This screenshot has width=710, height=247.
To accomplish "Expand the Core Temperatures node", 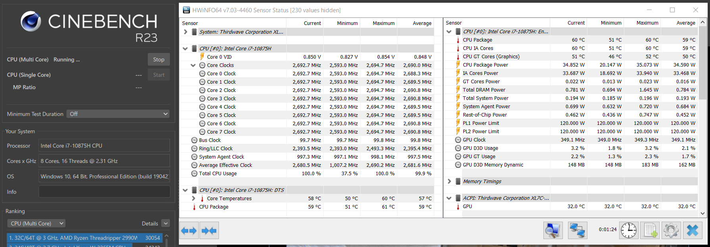I will [193, 198].
